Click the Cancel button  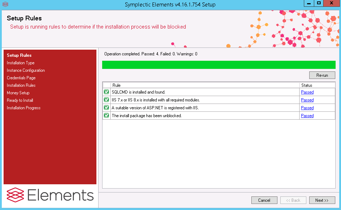coord(264,200)
